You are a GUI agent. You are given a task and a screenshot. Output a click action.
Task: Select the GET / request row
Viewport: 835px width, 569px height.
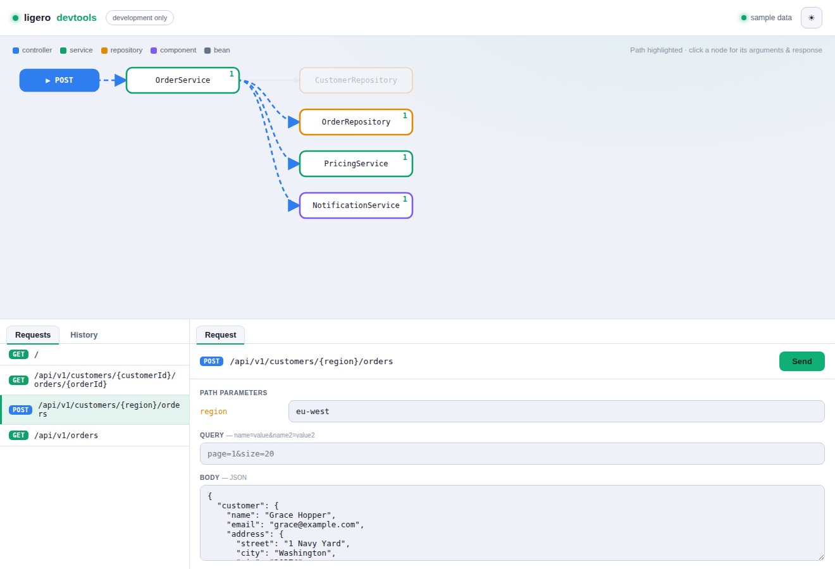tap(95, 355)
